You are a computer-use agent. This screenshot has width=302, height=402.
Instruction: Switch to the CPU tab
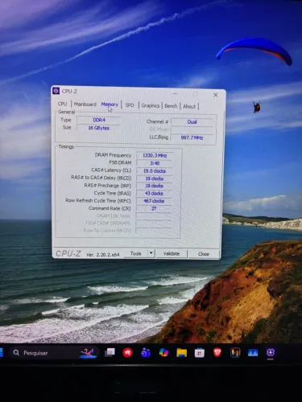pos(62,104)
